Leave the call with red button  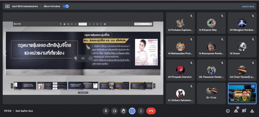click(x=151, y=111)
